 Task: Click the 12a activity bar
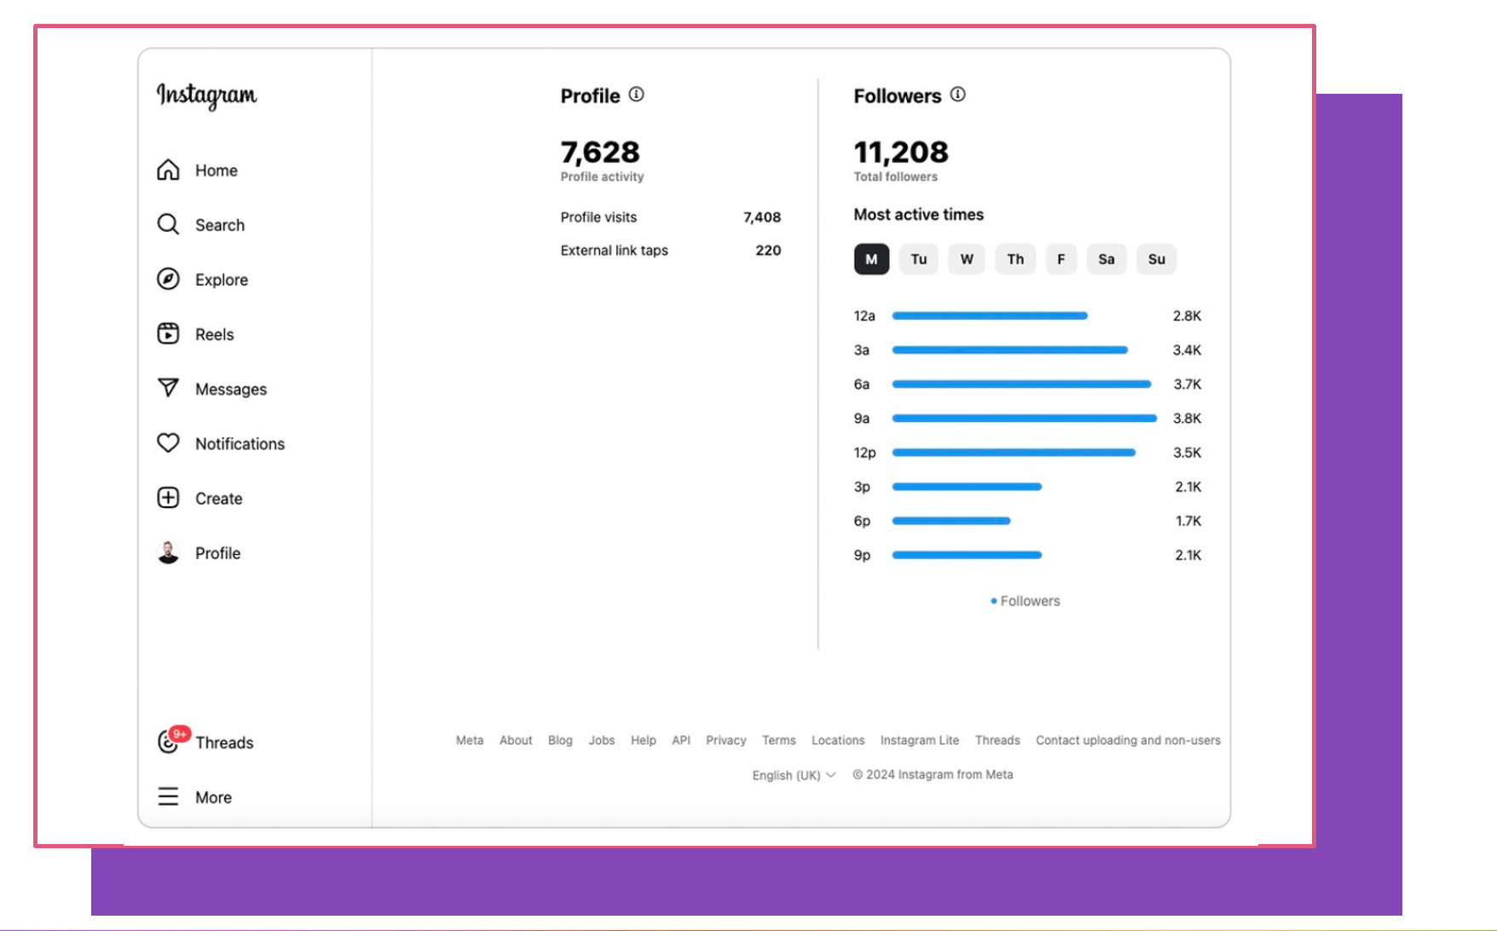click(x=990, y=315)
